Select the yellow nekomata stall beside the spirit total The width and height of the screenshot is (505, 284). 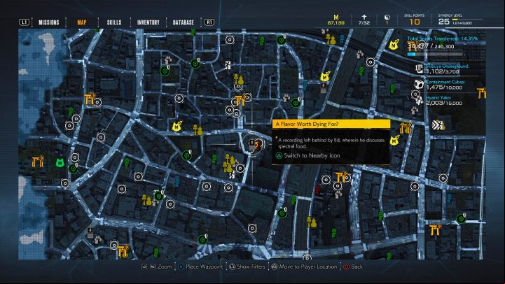point(394,45)
